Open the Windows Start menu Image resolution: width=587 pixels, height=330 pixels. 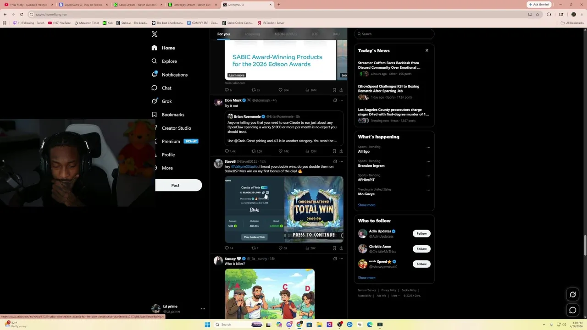click(207, 324)
